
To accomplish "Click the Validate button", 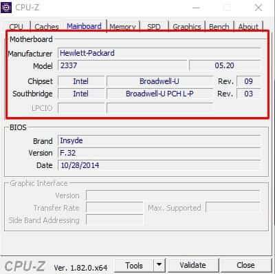I will [192, 265].
